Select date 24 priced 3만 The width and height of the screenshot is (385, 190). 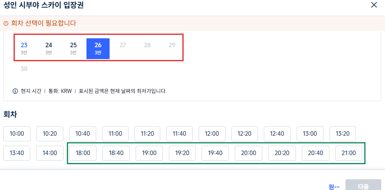point(48,48)
